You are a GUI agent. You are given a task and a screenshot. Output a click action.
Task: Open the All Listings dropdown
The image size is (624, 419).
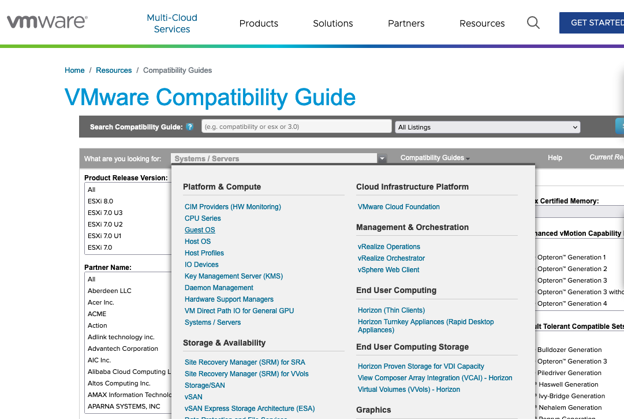(488, 127)
